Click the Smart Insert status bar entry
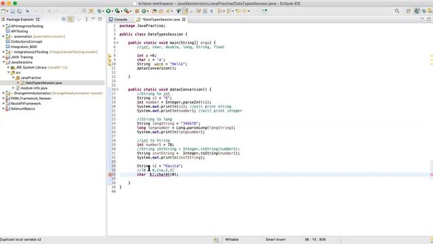433x244 pixels. [x=275, y=239]
